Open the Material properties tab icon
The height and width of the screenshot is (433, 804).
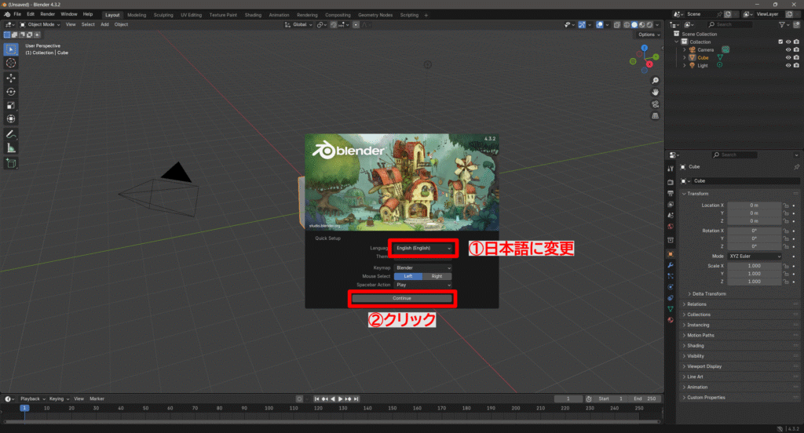click(671, 320)
